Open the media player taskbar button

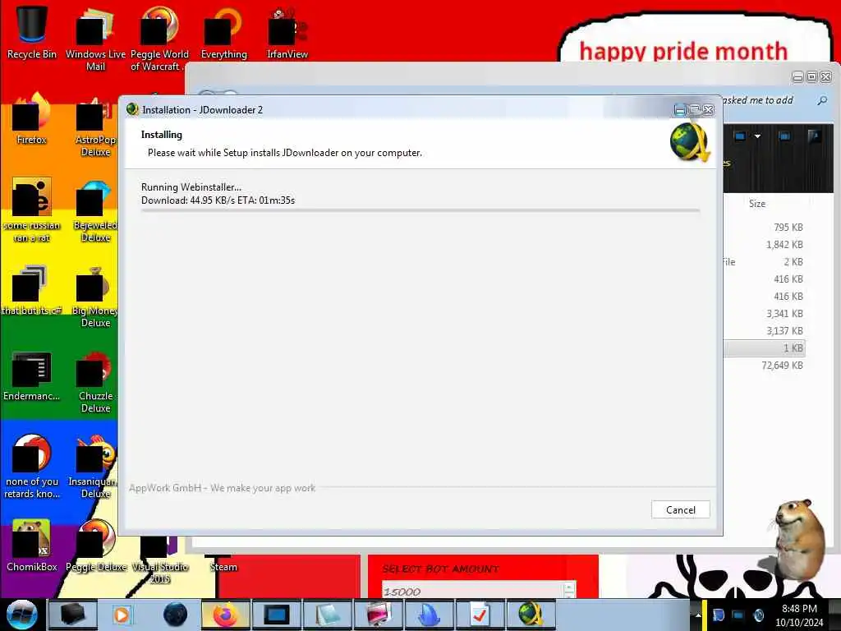122,615
